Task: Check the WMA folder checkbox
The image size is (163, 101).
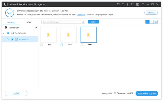Action: [82, 45]
